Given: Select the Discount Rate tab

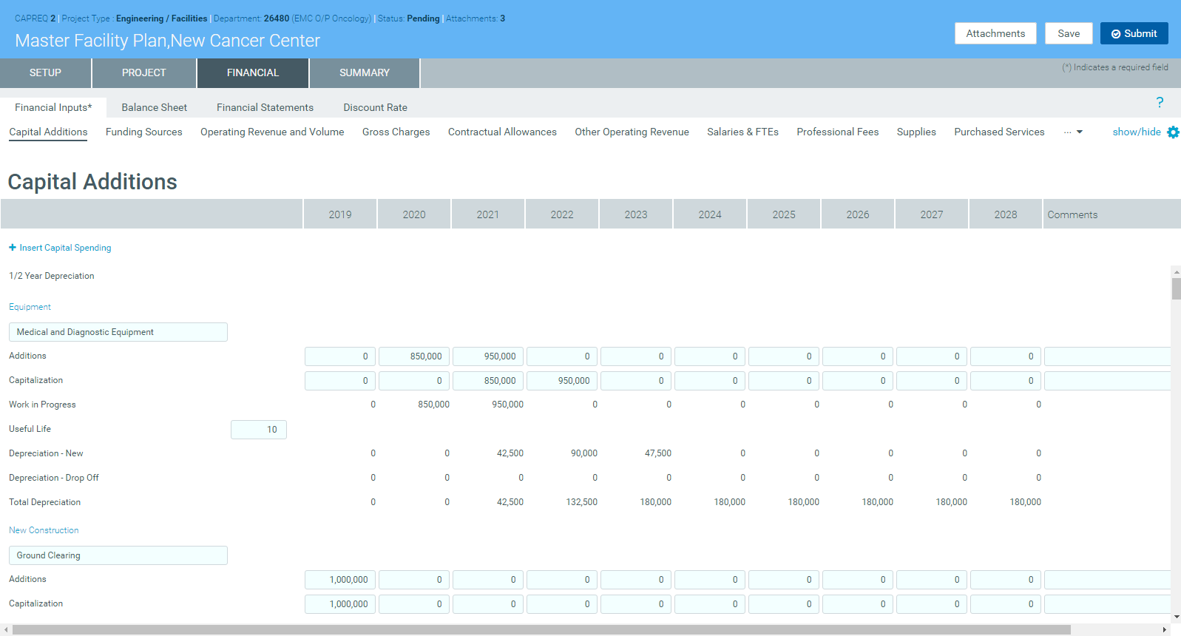Looking at the screenshot, I should click(x=375, y=107).
